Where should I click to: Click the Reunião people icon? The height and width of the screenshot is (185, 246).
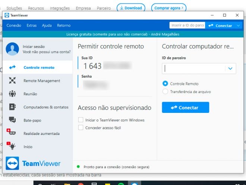point(12,94)
